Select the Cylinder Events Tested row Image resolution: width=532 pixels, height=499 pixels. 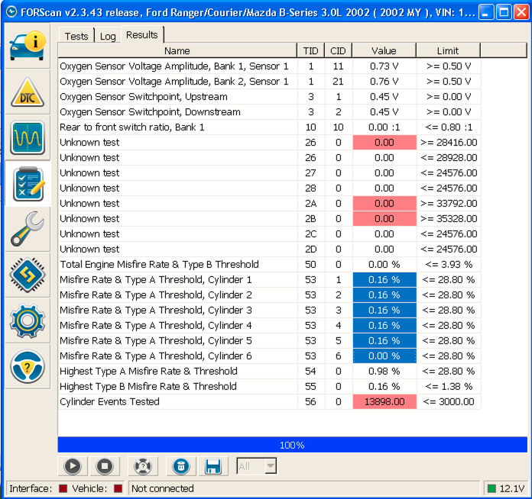click(110, 402)
